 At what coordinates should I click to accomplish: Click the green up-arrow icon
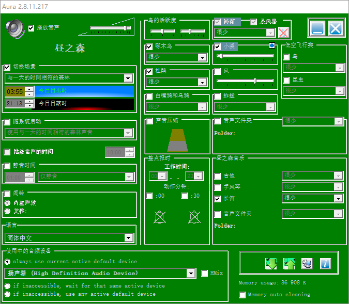coord(289,264)
